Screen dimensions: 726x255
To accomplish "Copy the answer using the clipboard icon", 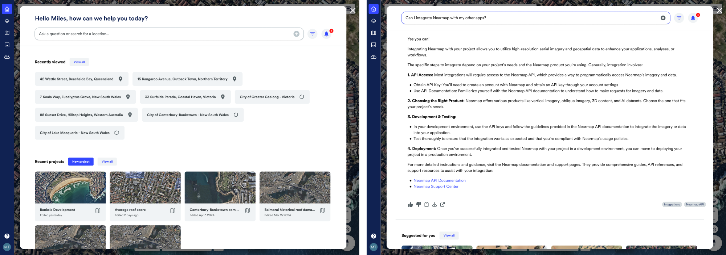I will point(427,205).
